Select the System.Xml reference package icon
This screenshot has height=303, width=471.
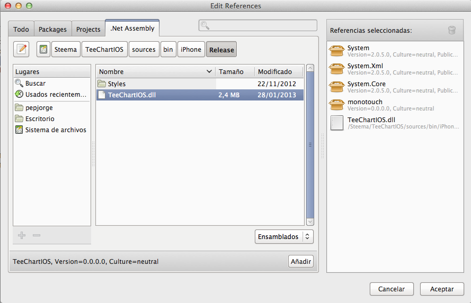(x=337, y=69)
